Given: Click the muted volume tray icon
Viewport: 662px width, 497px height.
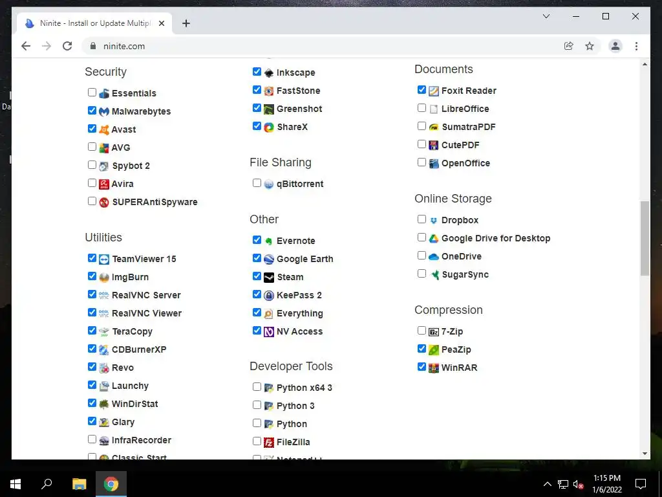Looking at the screenshot, I should 578,484.
